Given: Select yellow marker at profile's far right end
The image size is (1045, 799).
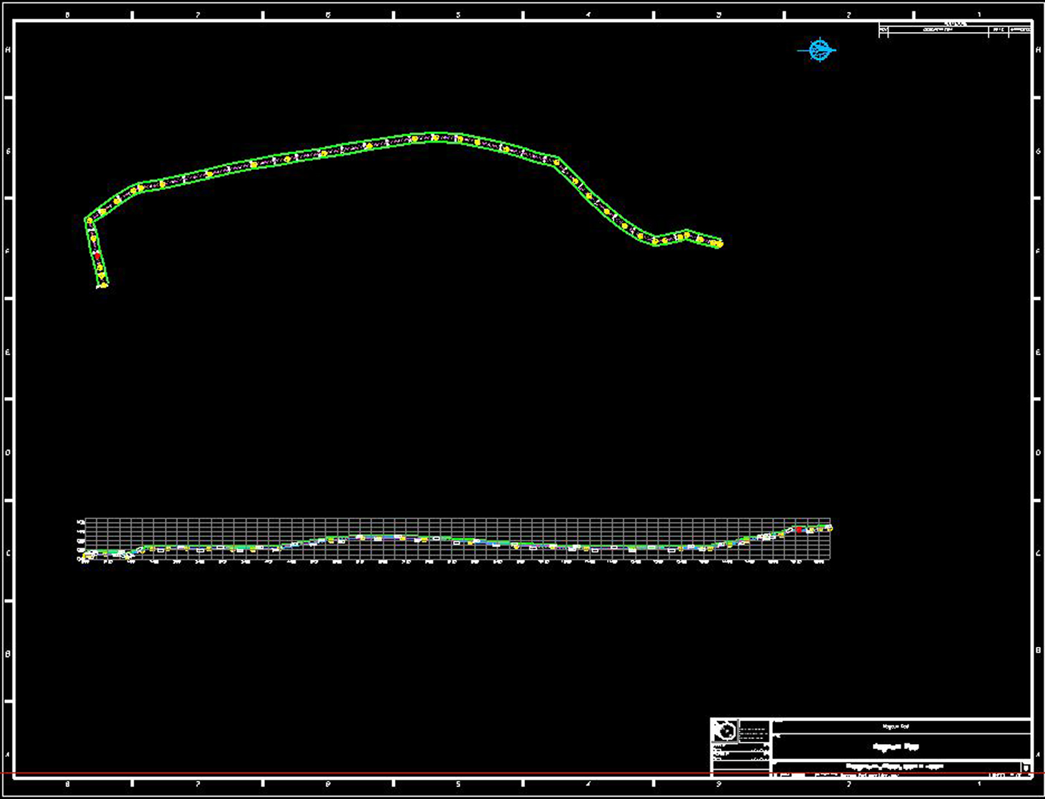Looking at the screenshot, I should point(829,528).
